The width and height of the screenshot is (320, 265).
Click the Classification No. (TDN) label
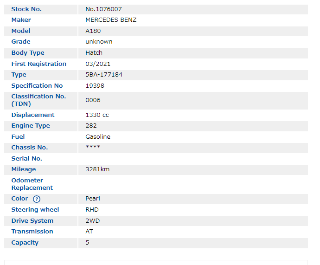click(38, 100)
